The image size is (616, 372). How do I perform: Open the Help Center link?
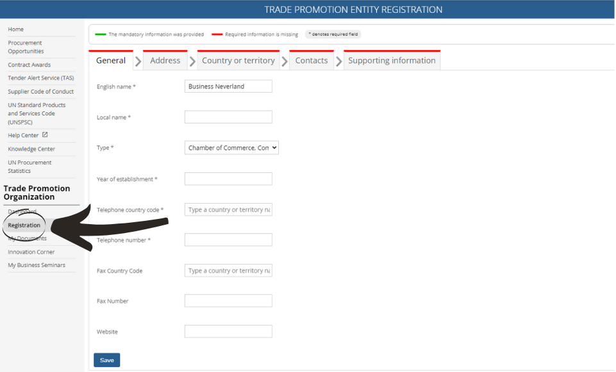click(x=23, y=135)
